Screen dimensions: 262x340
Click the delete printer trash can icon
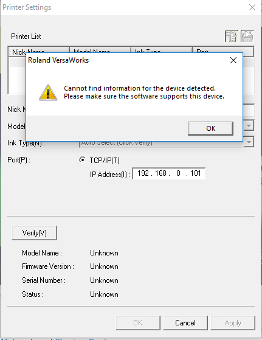247,36
